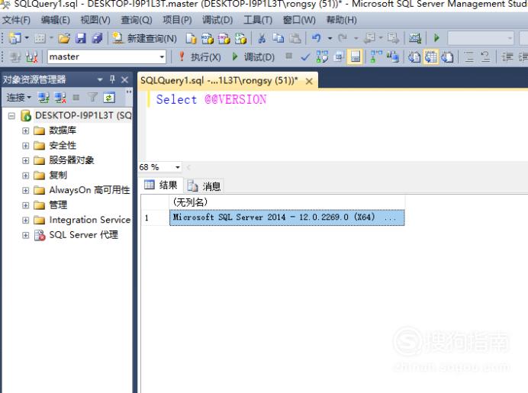Open 帮助(H) menu

(x=342, y=20)
